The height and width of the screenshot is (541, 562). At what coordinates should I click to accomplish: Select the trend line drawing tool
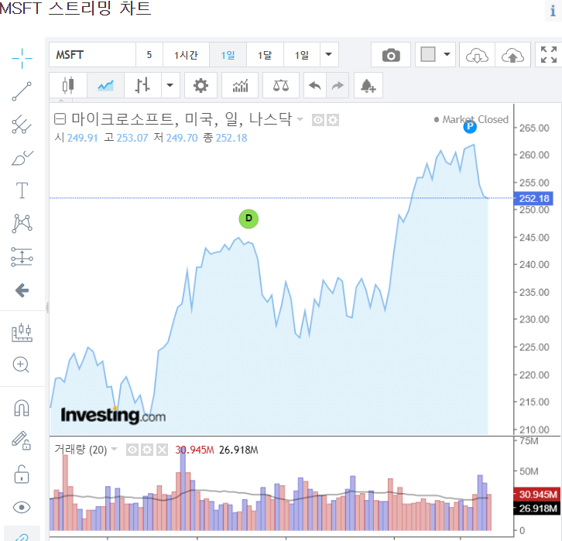click(22, 91)
